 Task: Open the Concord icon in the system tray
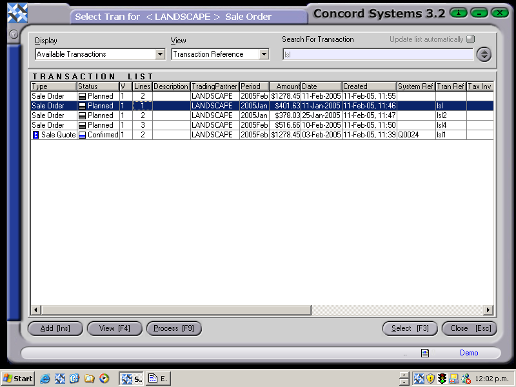[419, 379]
